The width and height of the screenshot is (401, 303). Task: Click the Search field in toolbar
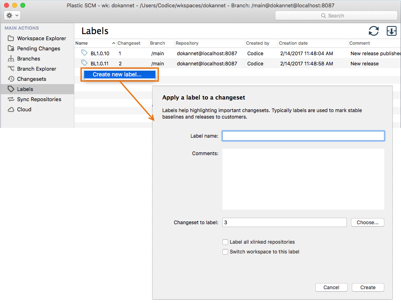pyautogui.click(x=336, y=15)
